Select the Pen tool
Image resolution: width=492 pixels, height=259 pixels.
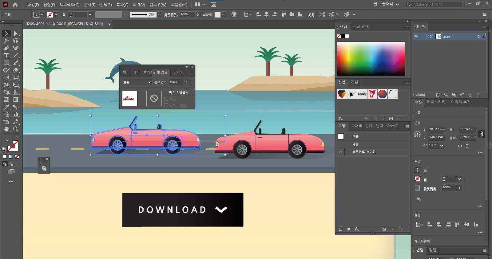6,48
